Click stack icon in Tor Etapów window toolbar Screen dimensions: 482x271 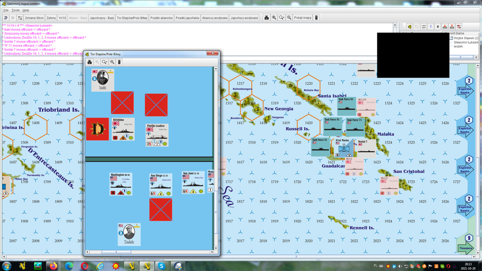119,62
